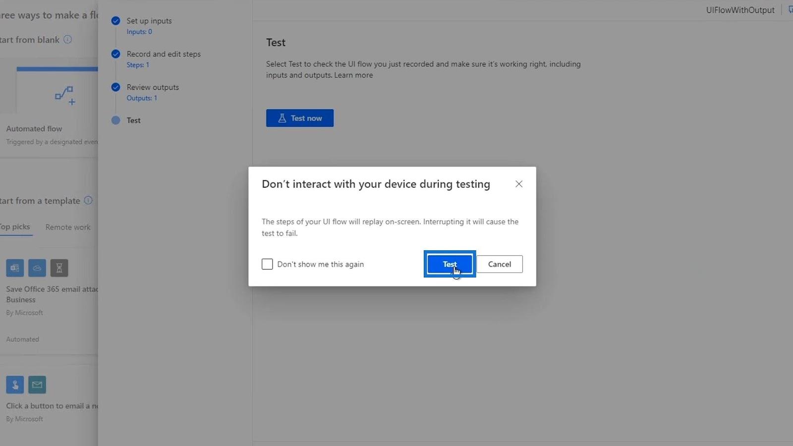
Task: Click the Test now button
Action: point(300,118)
